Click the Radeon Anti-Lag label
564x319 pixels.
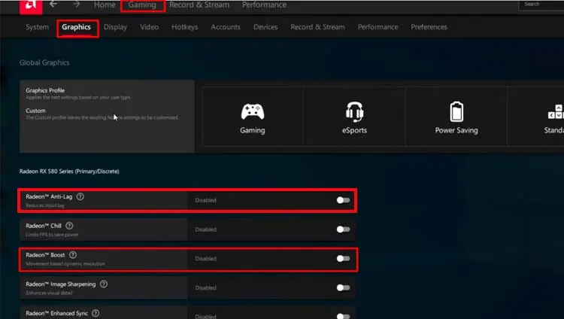49,196
